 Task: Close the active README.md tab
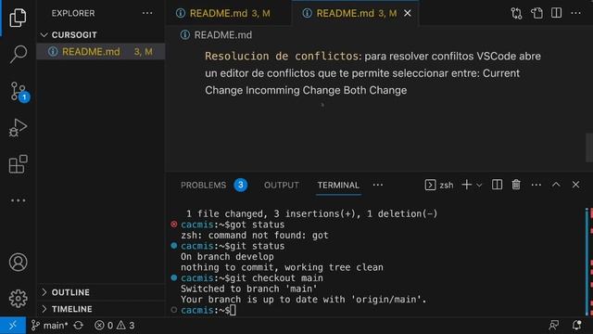[408, 13]
